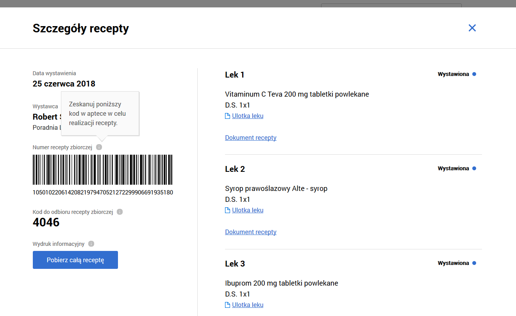Screen dimensions: 516x316
Task: Close the Szczegóły recepty dialog
Action: (472, 28)
